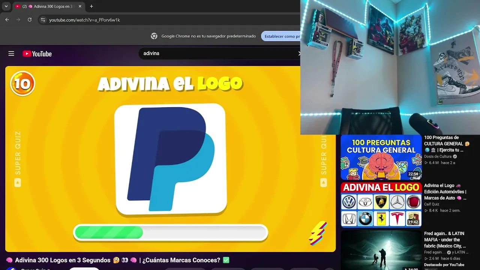Visit the Calf Quiz channel
This screenshot has height=270, width=480.
click(x=432, y=204)
